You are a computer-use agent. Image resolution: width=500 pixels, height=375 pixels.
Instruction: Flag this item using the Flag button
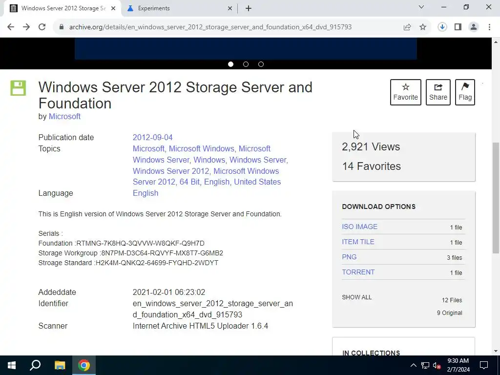click(465, 92)
